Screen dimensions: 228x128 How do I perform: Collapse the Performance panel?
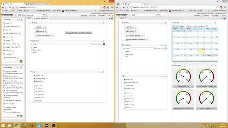(x=212, y=65)
